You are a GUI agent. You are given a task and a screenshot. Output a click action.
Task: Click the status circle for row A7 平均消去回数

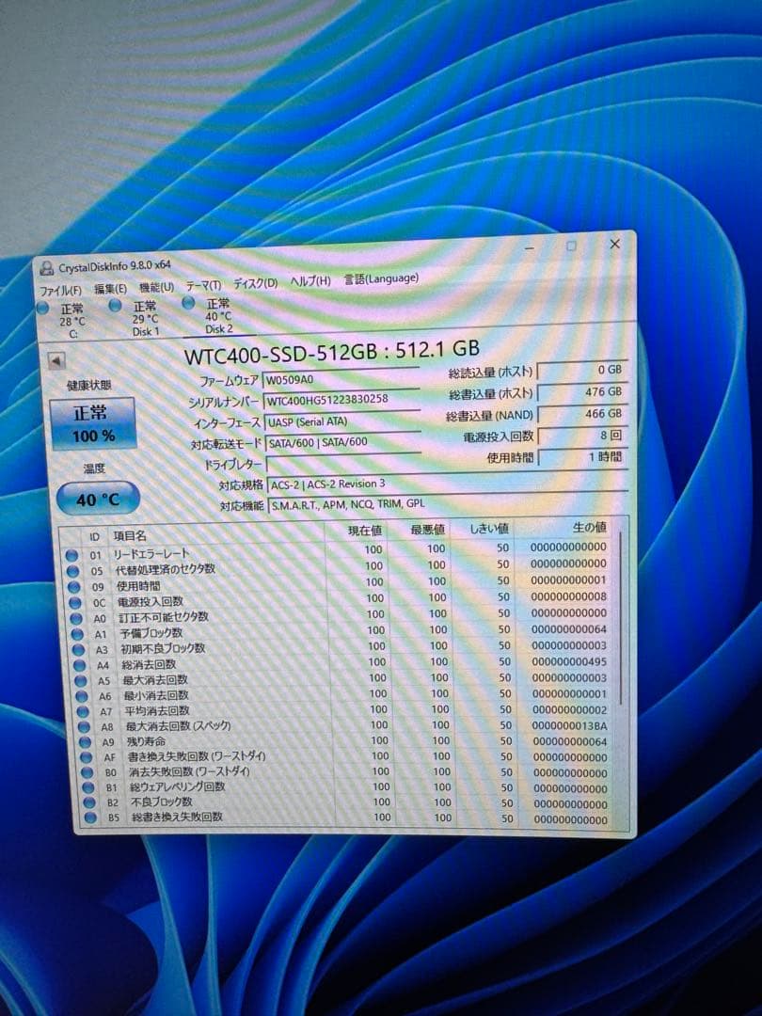point(83,711)
